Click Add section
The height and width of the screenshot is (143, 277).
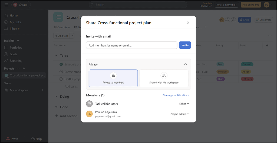pos(67,116)
